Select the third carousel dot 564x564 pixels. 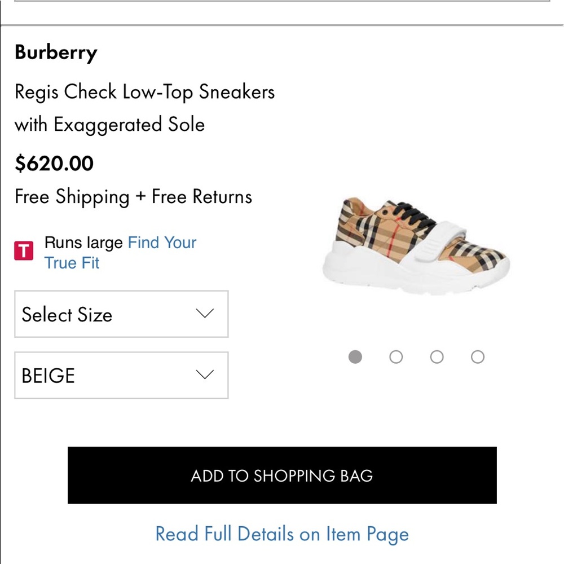click(x=437, y=356)
